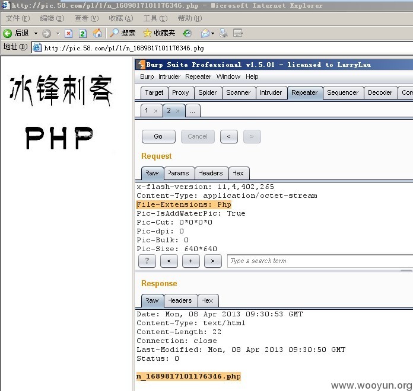The width and height of the screenshot is (413, 391).
Task: Switch to the Target tab
Action: click(154, 92)
